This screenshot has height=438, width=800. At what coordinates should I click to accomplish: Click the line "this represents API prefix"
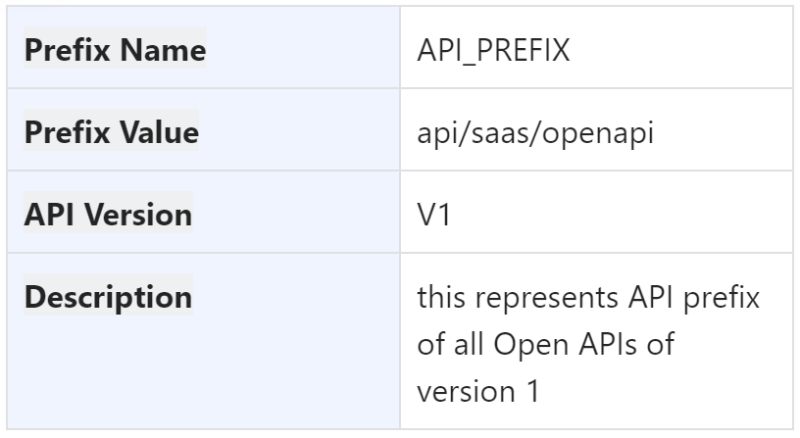(x=588, y=296)
